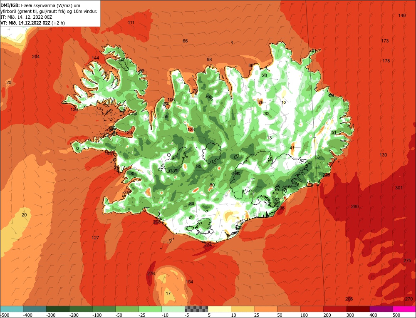416x318 pixels.
Task: Click the map value 76
Action: (x=261, y=102)
